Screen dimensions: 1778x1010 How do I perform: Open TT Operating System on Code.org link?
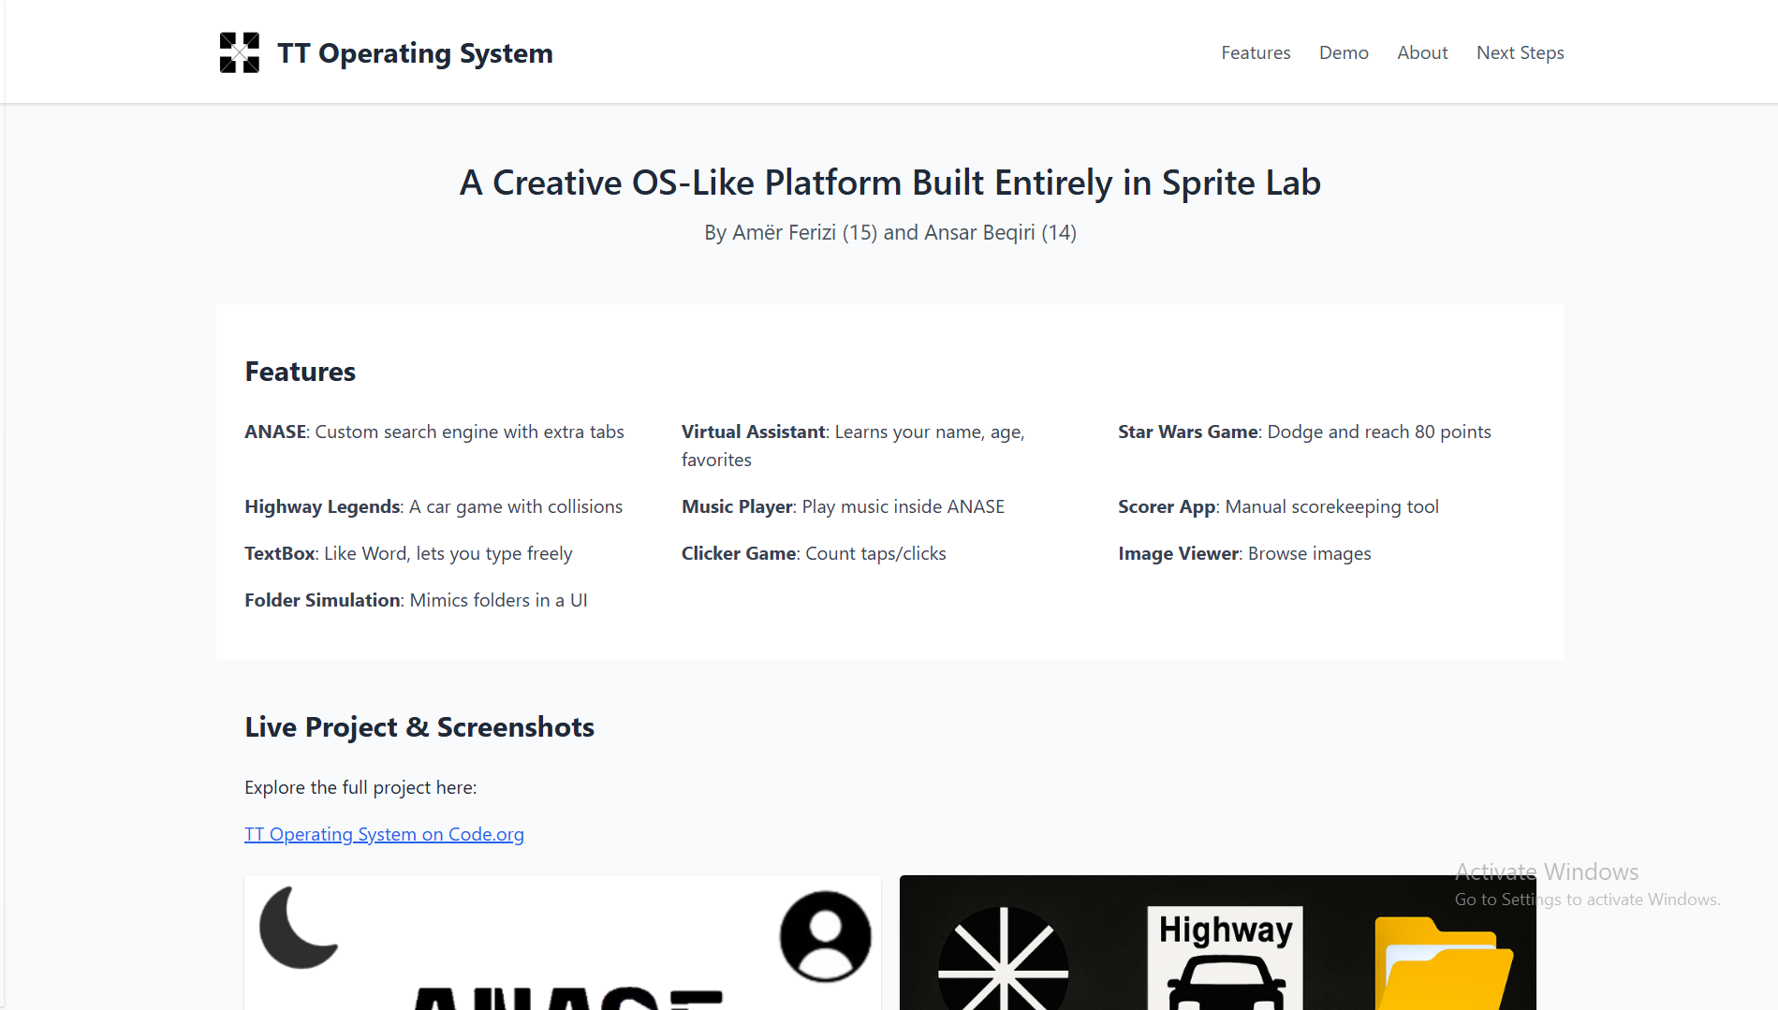384,834
